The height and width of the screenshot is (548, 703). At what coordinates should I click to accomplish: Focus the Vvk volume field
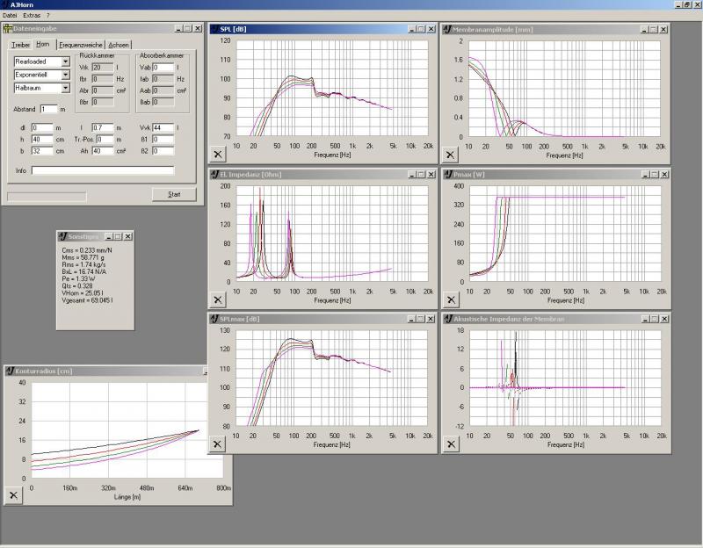[163, 128]
